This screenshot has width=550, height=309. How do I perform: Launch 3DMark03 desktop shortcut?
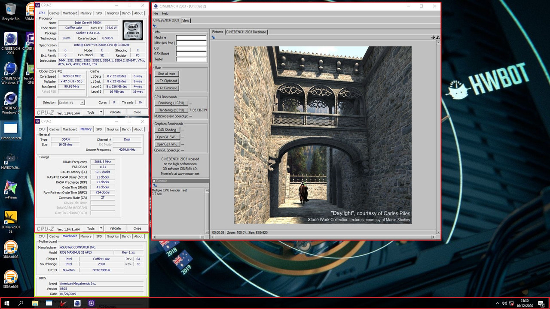10,250
